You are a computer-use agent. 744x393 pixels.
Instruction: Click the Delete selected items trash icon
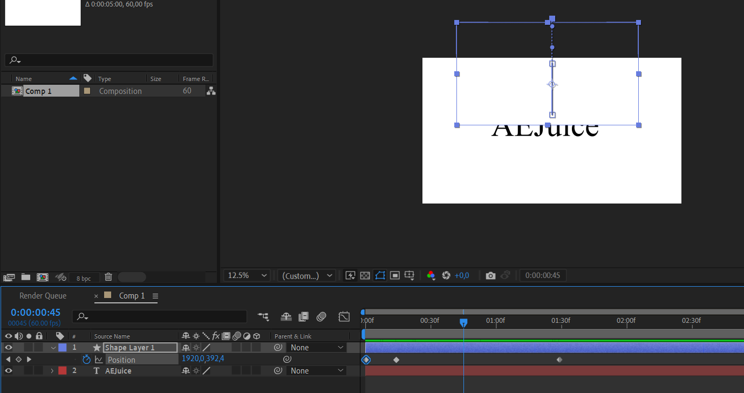pos(108,277)
